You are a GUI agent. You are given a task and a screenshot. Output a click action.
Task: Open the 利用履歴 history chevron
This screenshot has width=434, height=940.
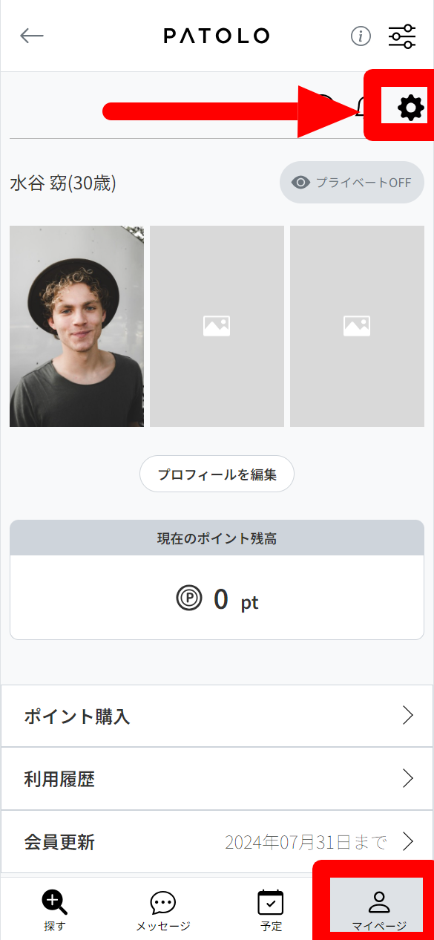[407, 778]
